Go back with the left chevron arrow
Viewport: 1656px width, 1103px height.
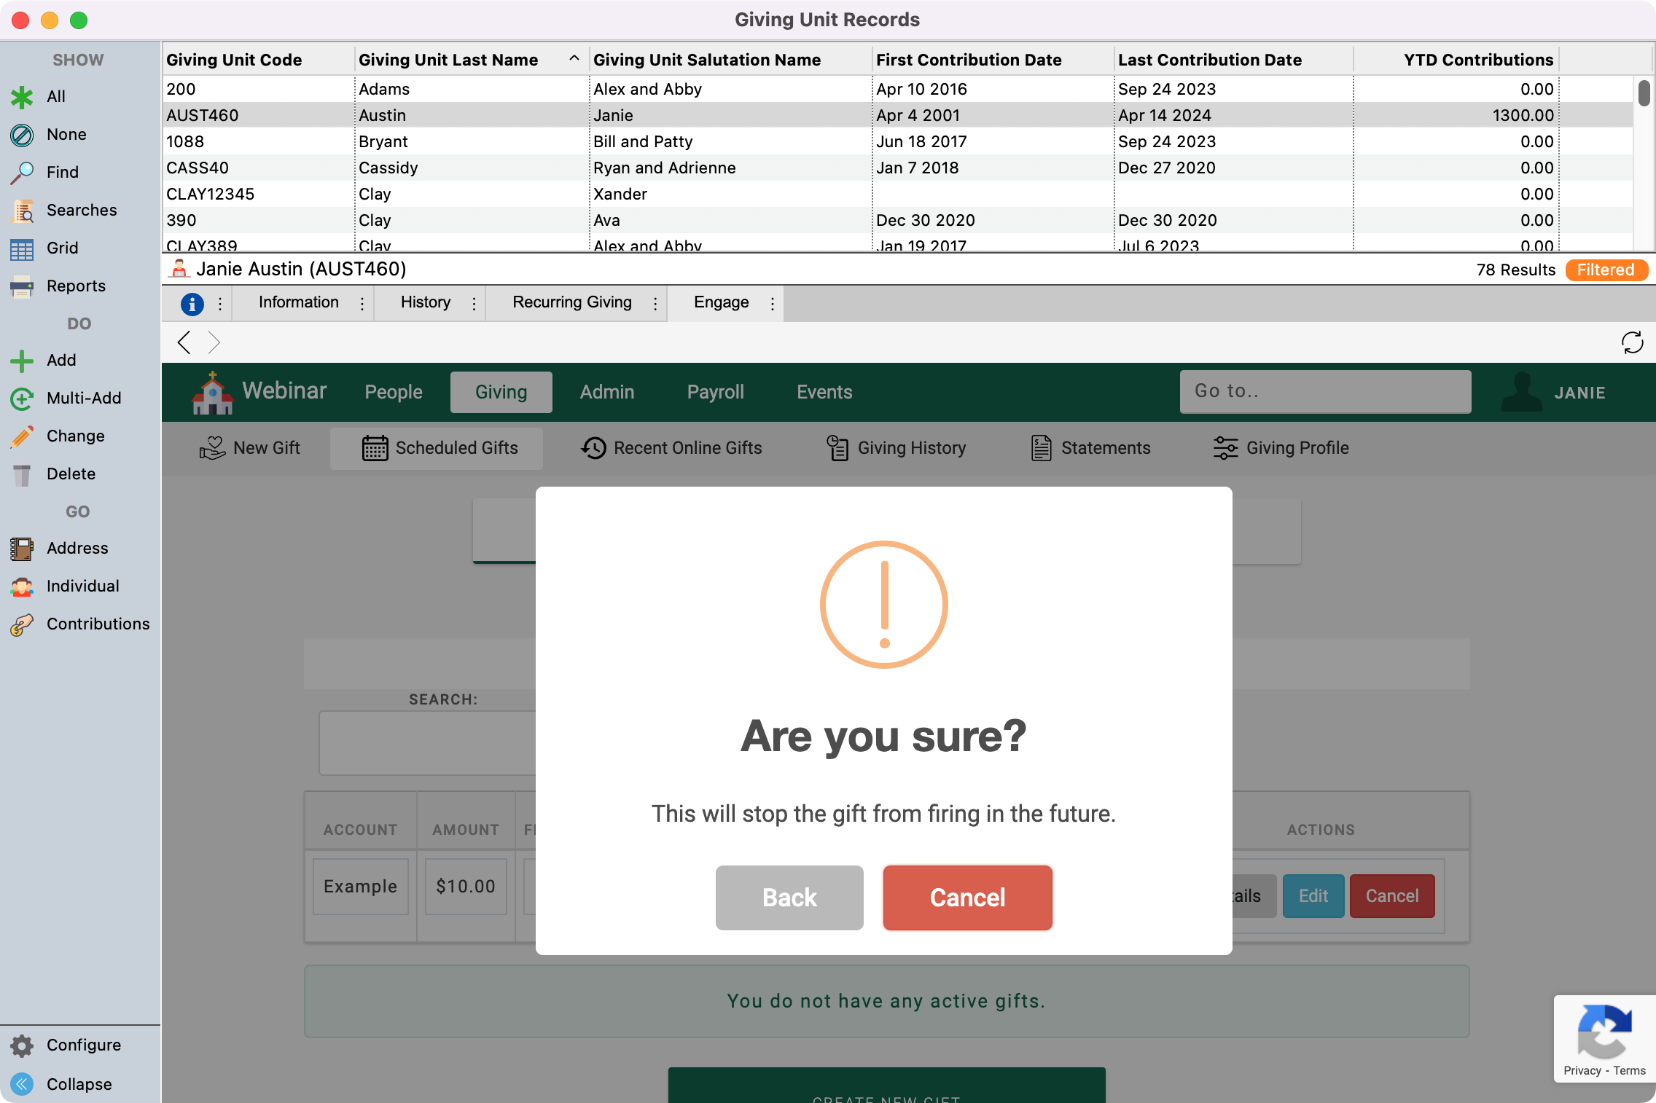[184, 342]
